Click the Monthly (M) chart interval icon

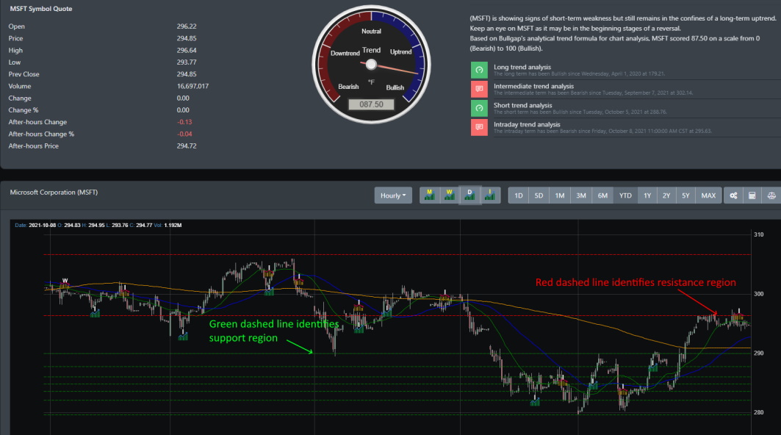click(429, 195)
